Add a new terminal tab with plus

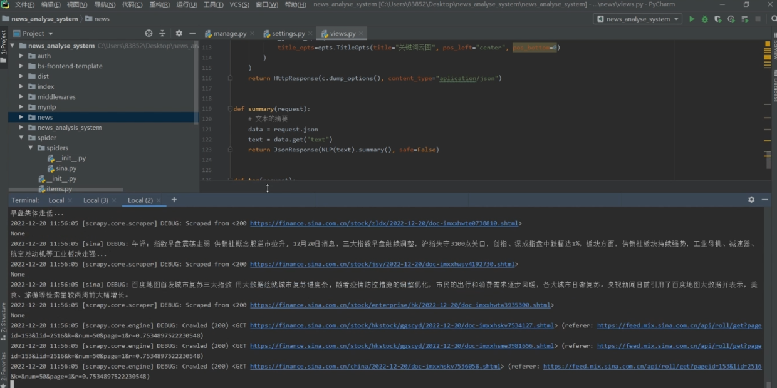click(174, 200)
